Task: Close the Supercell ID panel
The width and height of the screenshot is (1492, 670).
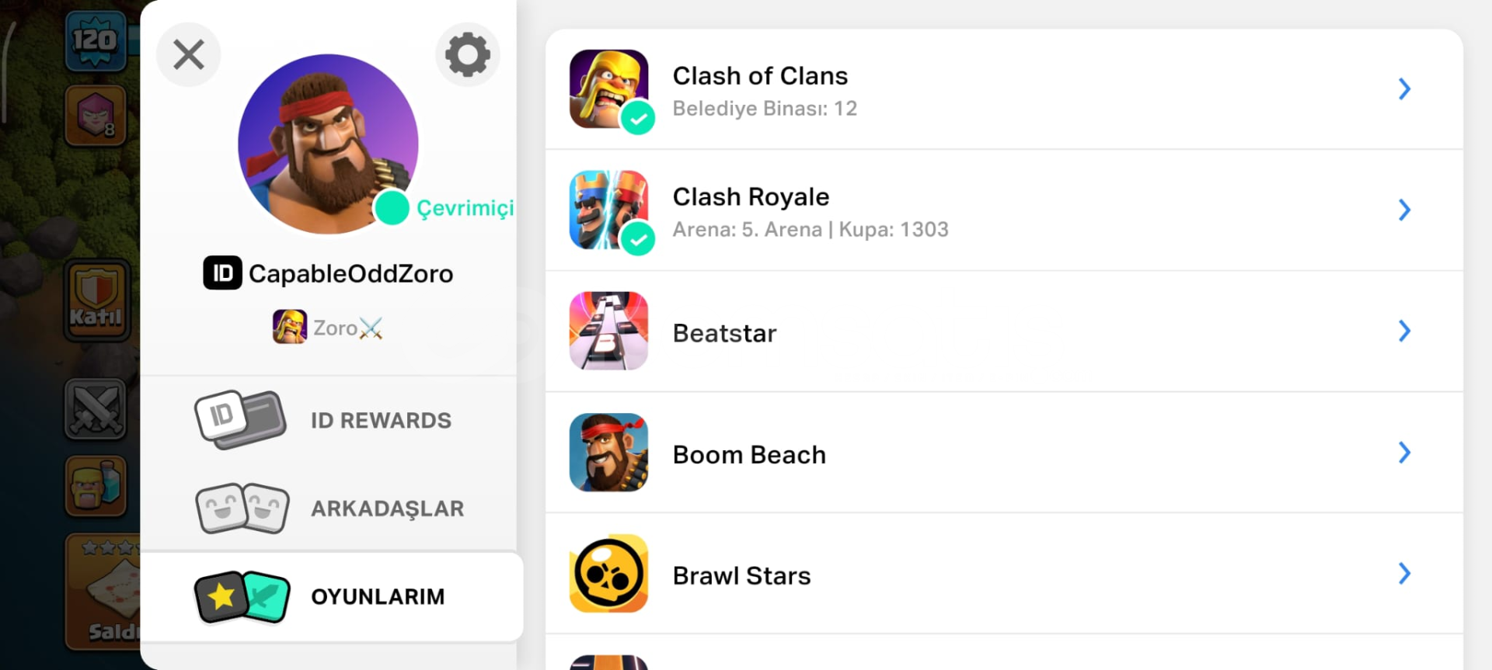Action: pos(189,54)
